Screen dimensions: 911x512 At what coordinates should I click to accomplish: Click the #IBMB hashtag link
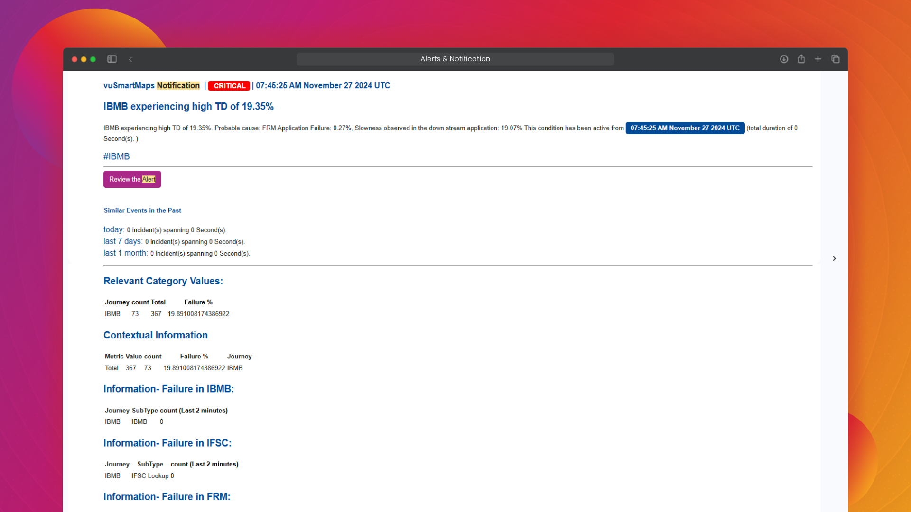pos(116,156)
